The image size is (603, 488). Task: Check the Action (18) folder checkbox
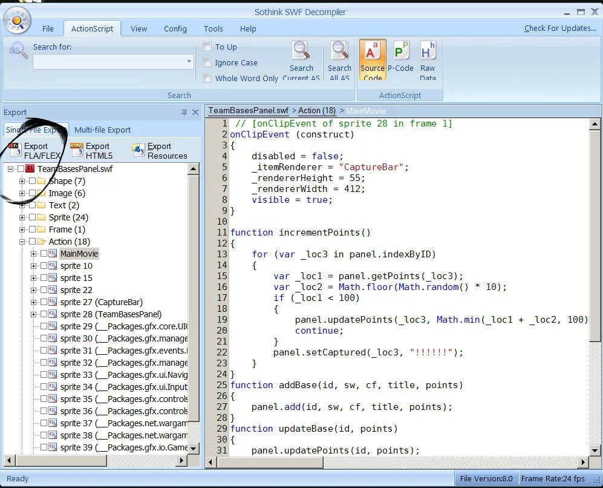point(32,242)
